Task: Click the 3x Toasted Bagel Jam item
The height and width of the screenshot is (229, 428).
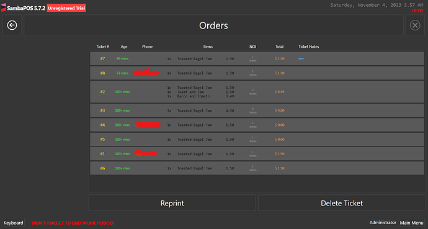Action: 200,110
